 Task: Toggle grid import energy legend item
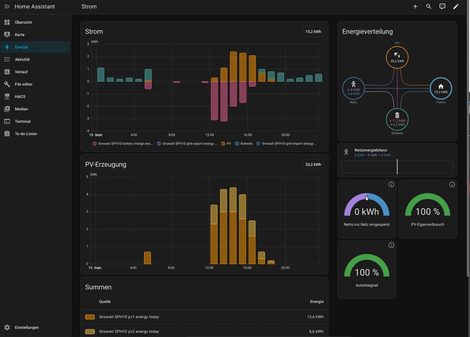click(x=286, y=144)
